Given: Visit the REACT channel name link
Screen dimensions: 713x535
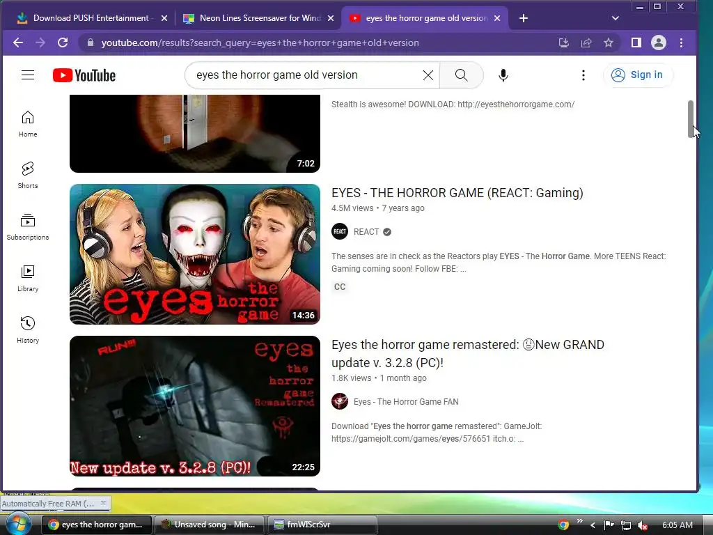Looking at the screenshot, I should pyautogui.click(x=366, y=231).
